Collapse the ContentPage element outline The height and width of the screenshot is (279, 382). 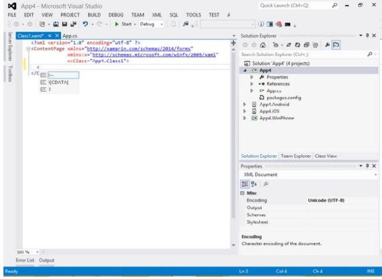pyautogui.click(x=28, y=49)
